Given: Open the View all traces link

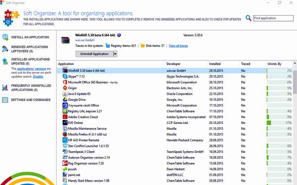Looking at the screenshot, I should coord(178,46).
